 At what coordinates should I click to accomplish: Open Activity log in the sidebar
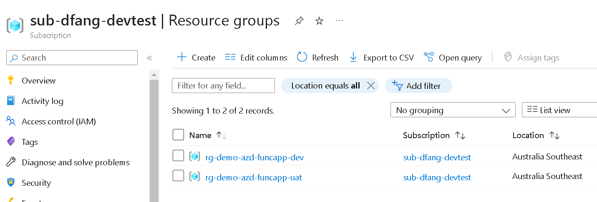click(43, 101)
